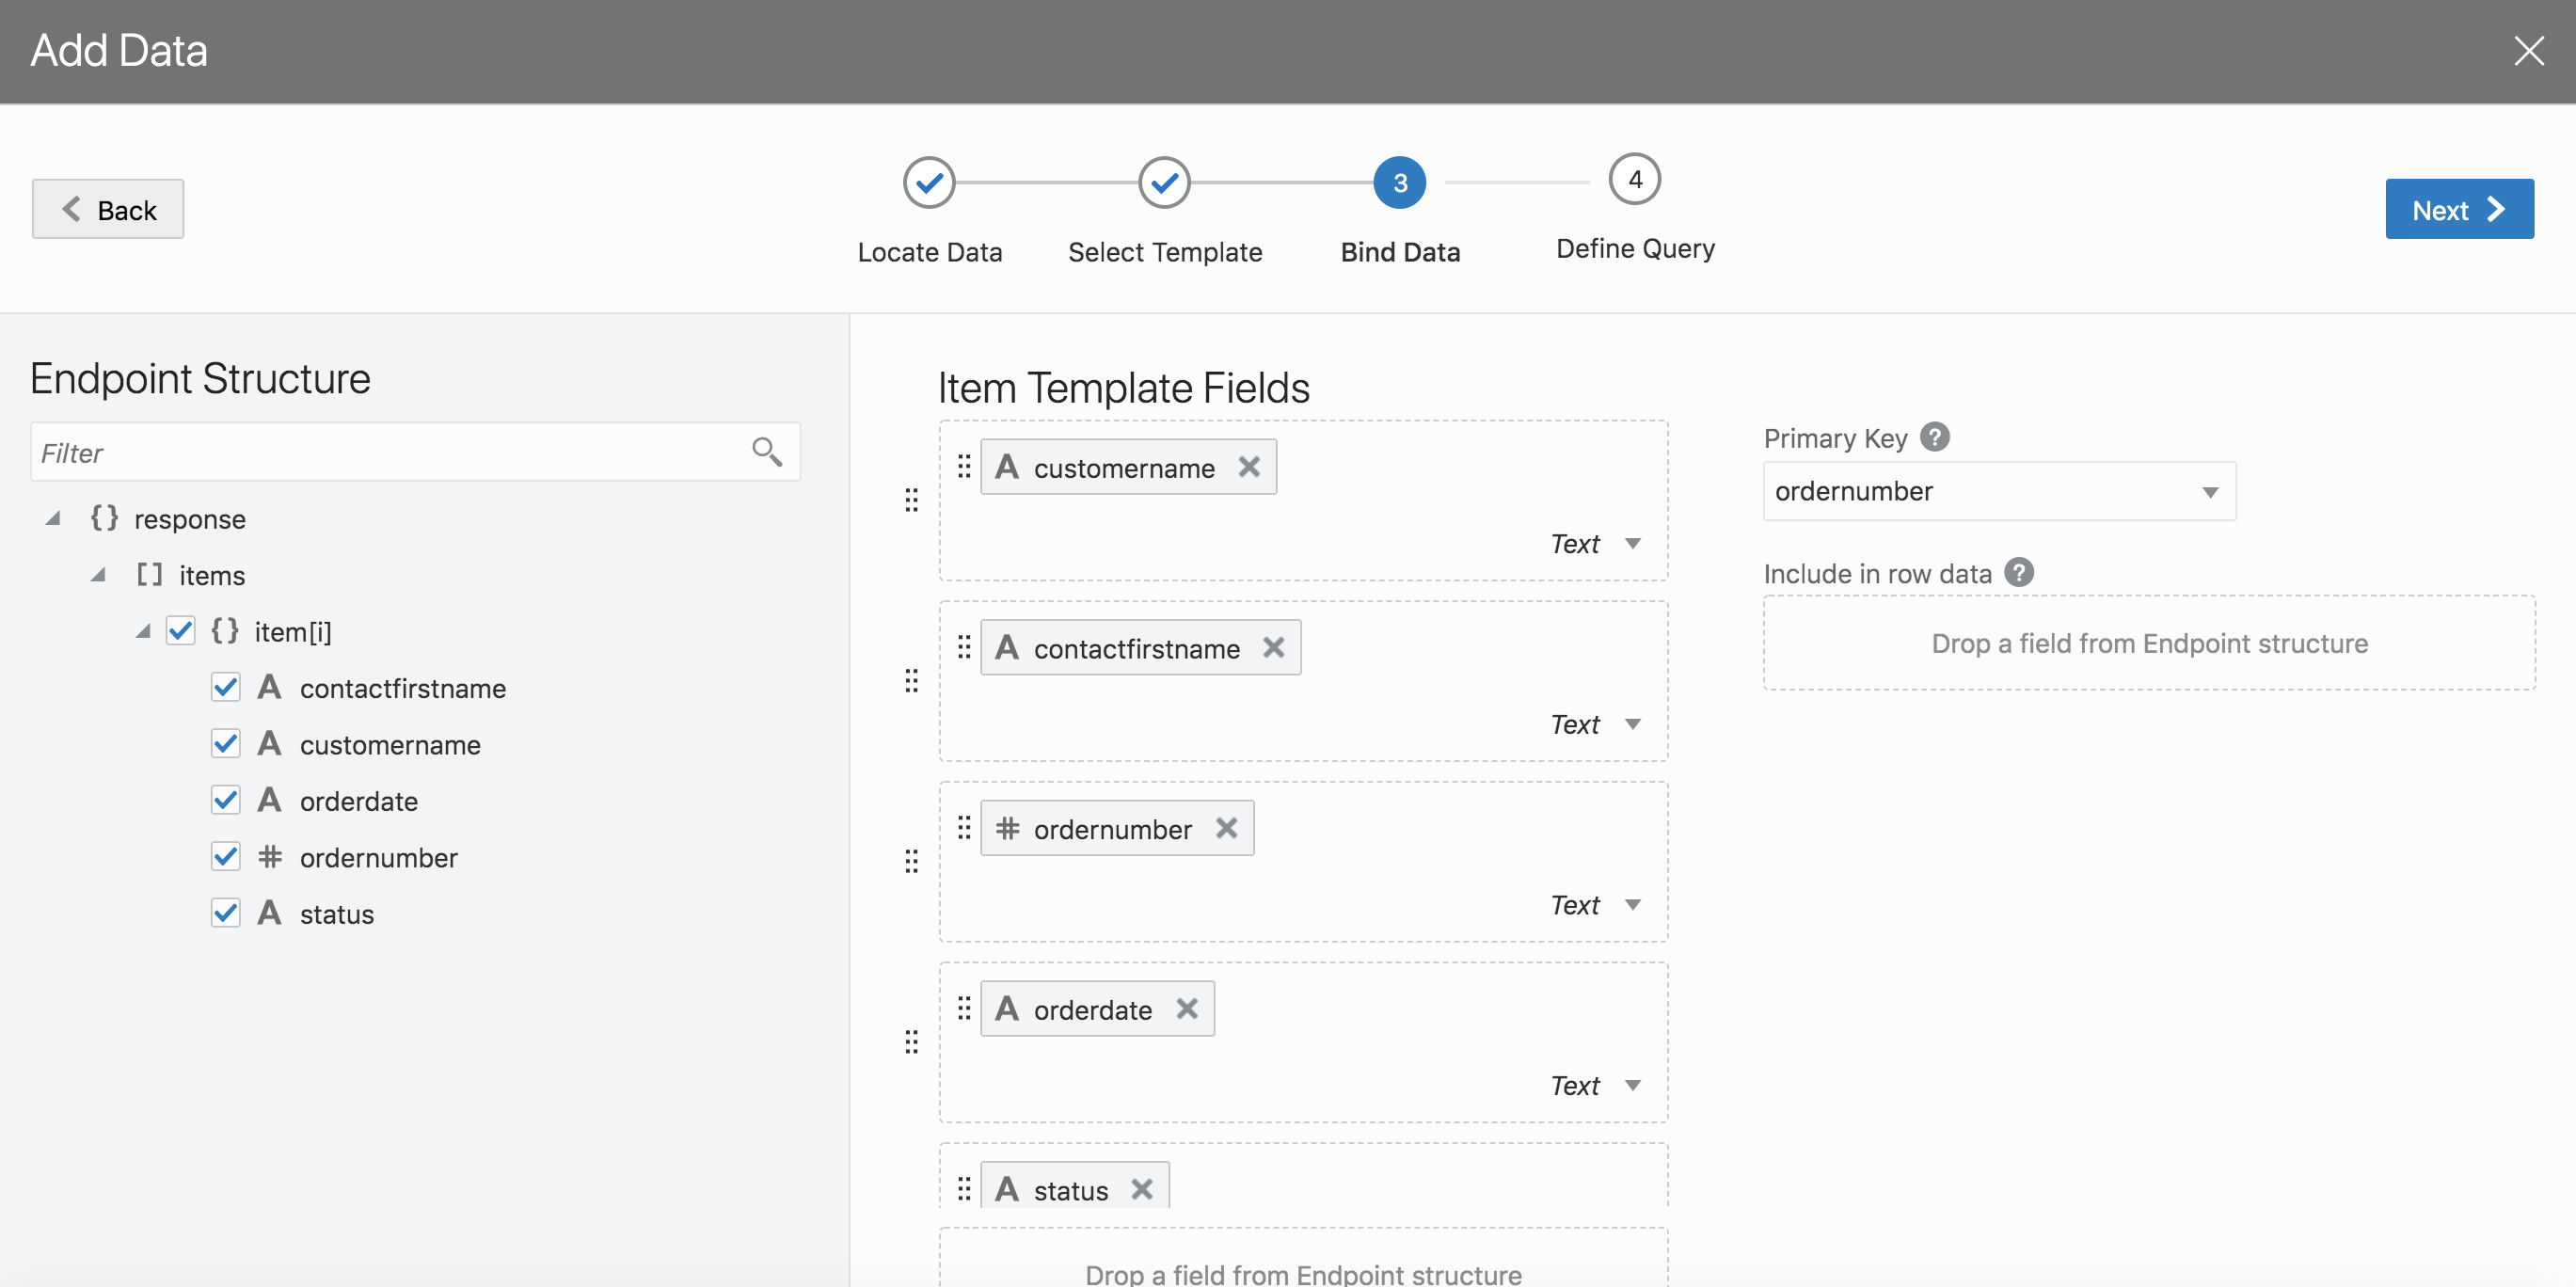The width and height of the screenshot is (2576, 1287).
Task: Click the response object braces icon
Action: [x=104, y=518]
